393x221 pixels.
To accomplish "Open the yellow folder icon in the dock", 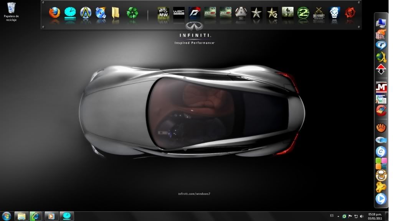I will pyautogui.click(x=115, y=13).
